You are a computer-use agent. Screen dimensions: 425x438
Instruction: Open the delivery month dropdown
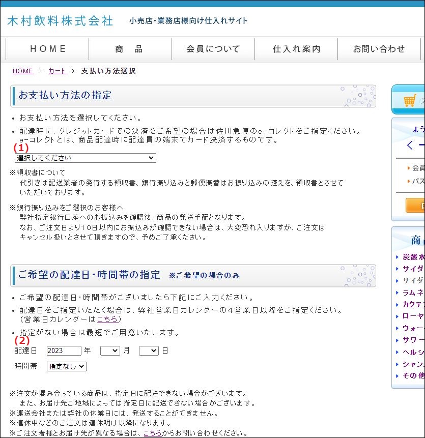coord(109,351)
